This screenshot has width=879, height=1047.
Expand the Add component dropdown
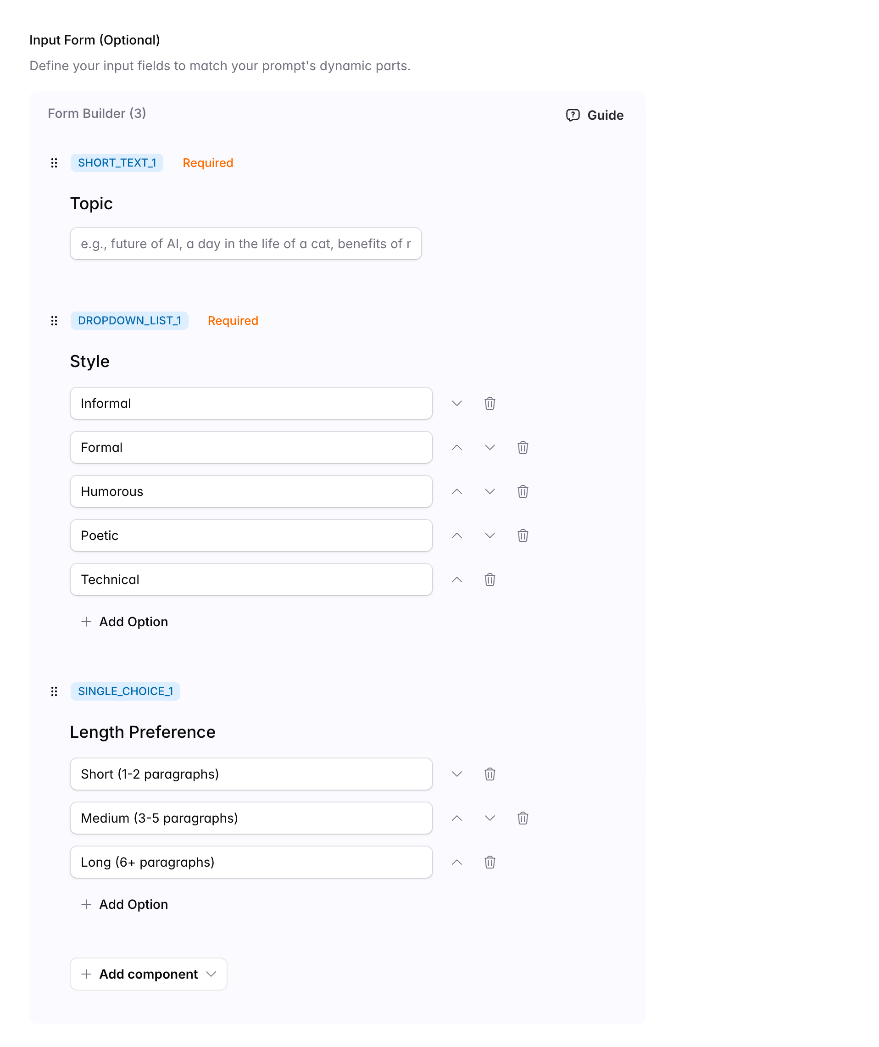coord(149,974)
